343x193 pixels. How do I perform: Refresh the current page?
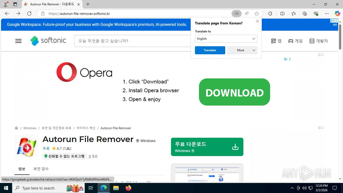pyautogui.click(x=29, y=14)
